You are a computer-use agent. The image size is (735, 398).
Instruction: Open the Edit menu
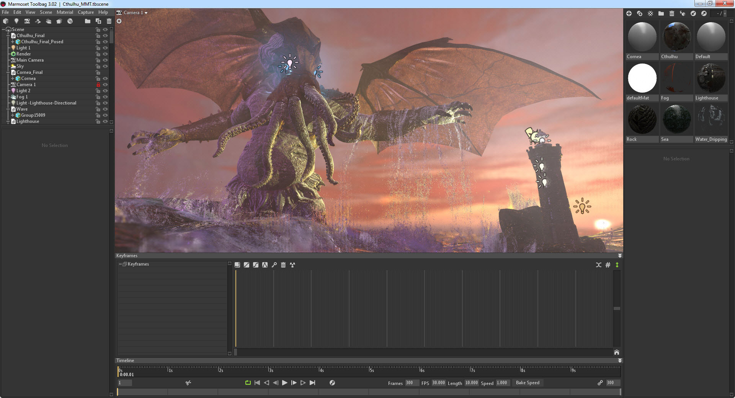[17, 12]
